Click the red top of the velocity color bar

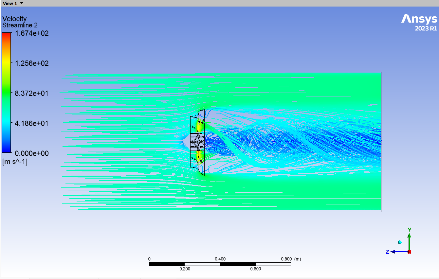click(x=7, y=35)
